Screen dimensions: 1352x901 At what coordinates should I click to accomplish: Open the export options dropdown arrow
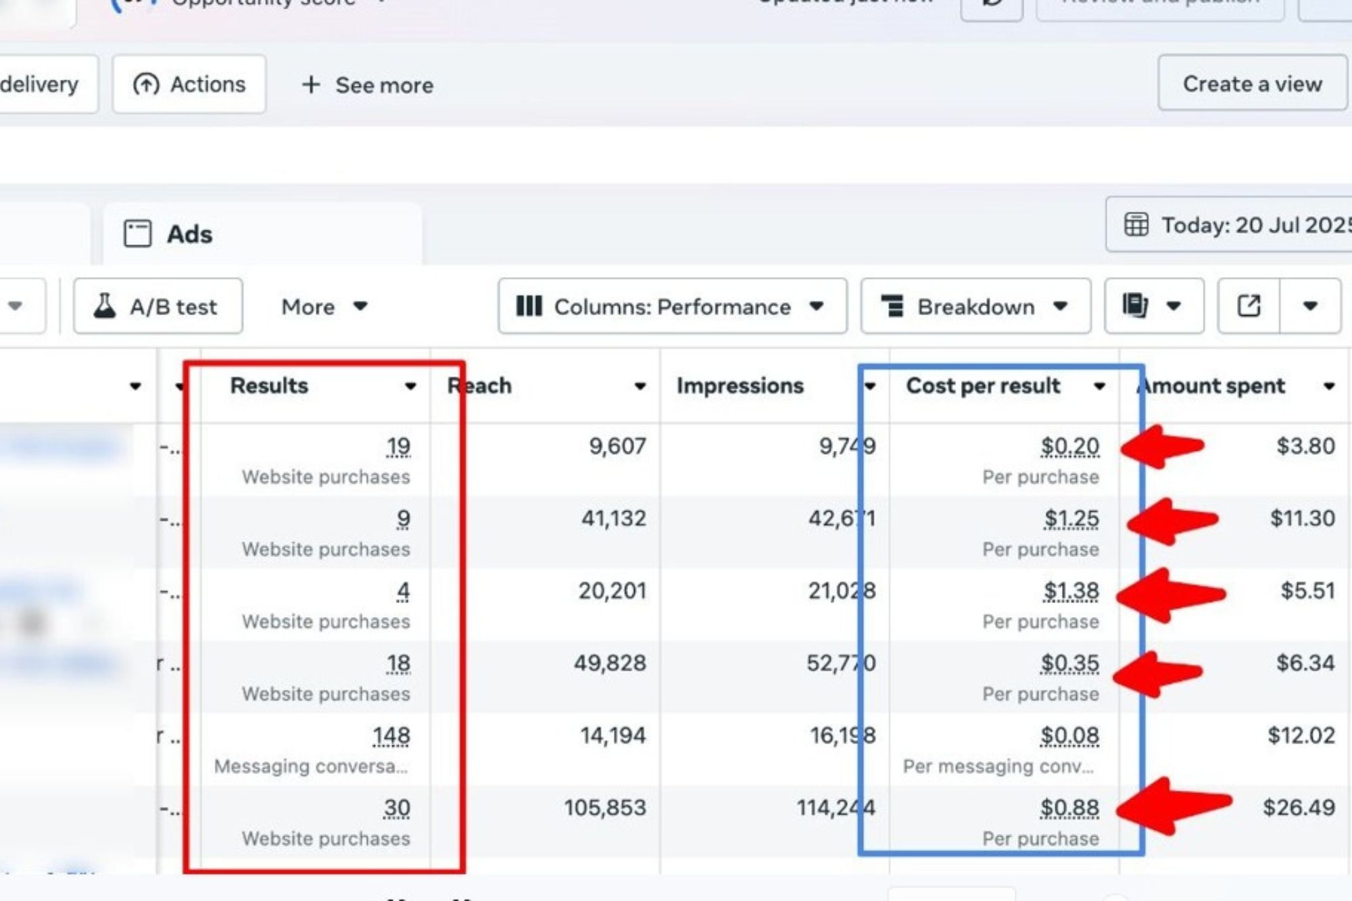1310,306
